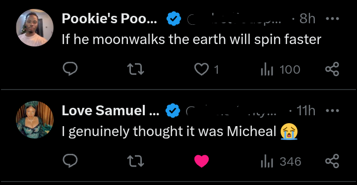
Task: View analytics showing 346 views
Action: point(281,161)
